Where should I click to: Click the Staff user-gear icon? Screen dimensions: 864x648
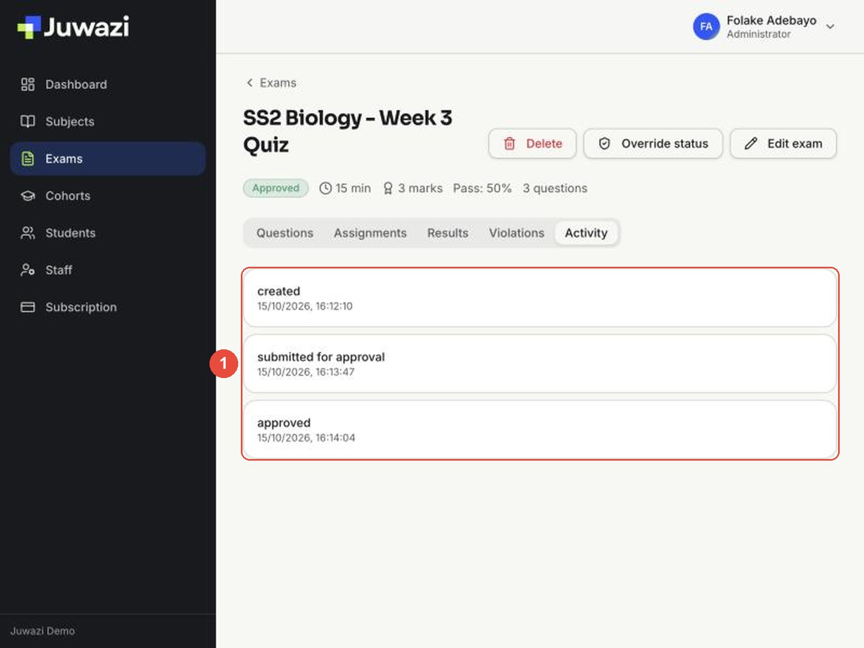pos(28,270)
